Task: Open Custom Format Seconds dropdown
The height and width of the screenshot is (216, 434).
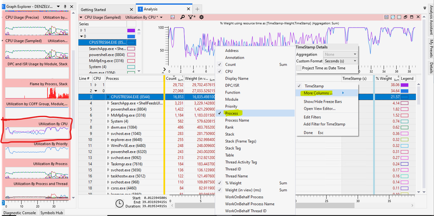Action: [340, 61]
